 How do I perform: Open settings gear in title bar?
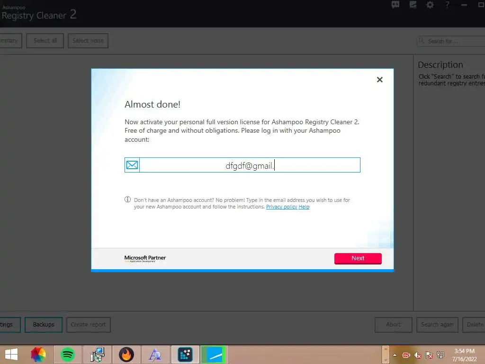coord(430,5)
